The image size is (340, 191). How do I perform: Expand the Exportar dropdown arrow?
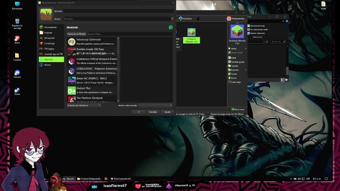click(x=245, y=70)
